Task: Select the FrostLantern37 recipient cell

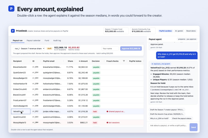Action: (21, 100)
